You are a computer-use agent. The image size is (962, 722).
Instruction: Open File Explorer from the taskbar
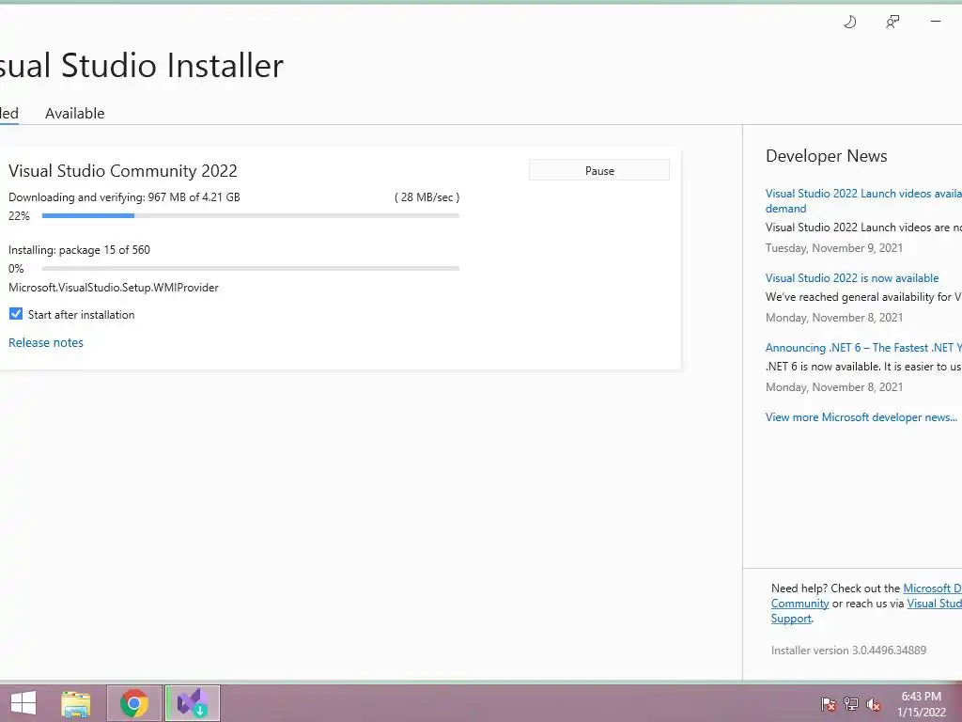[76, 703]
